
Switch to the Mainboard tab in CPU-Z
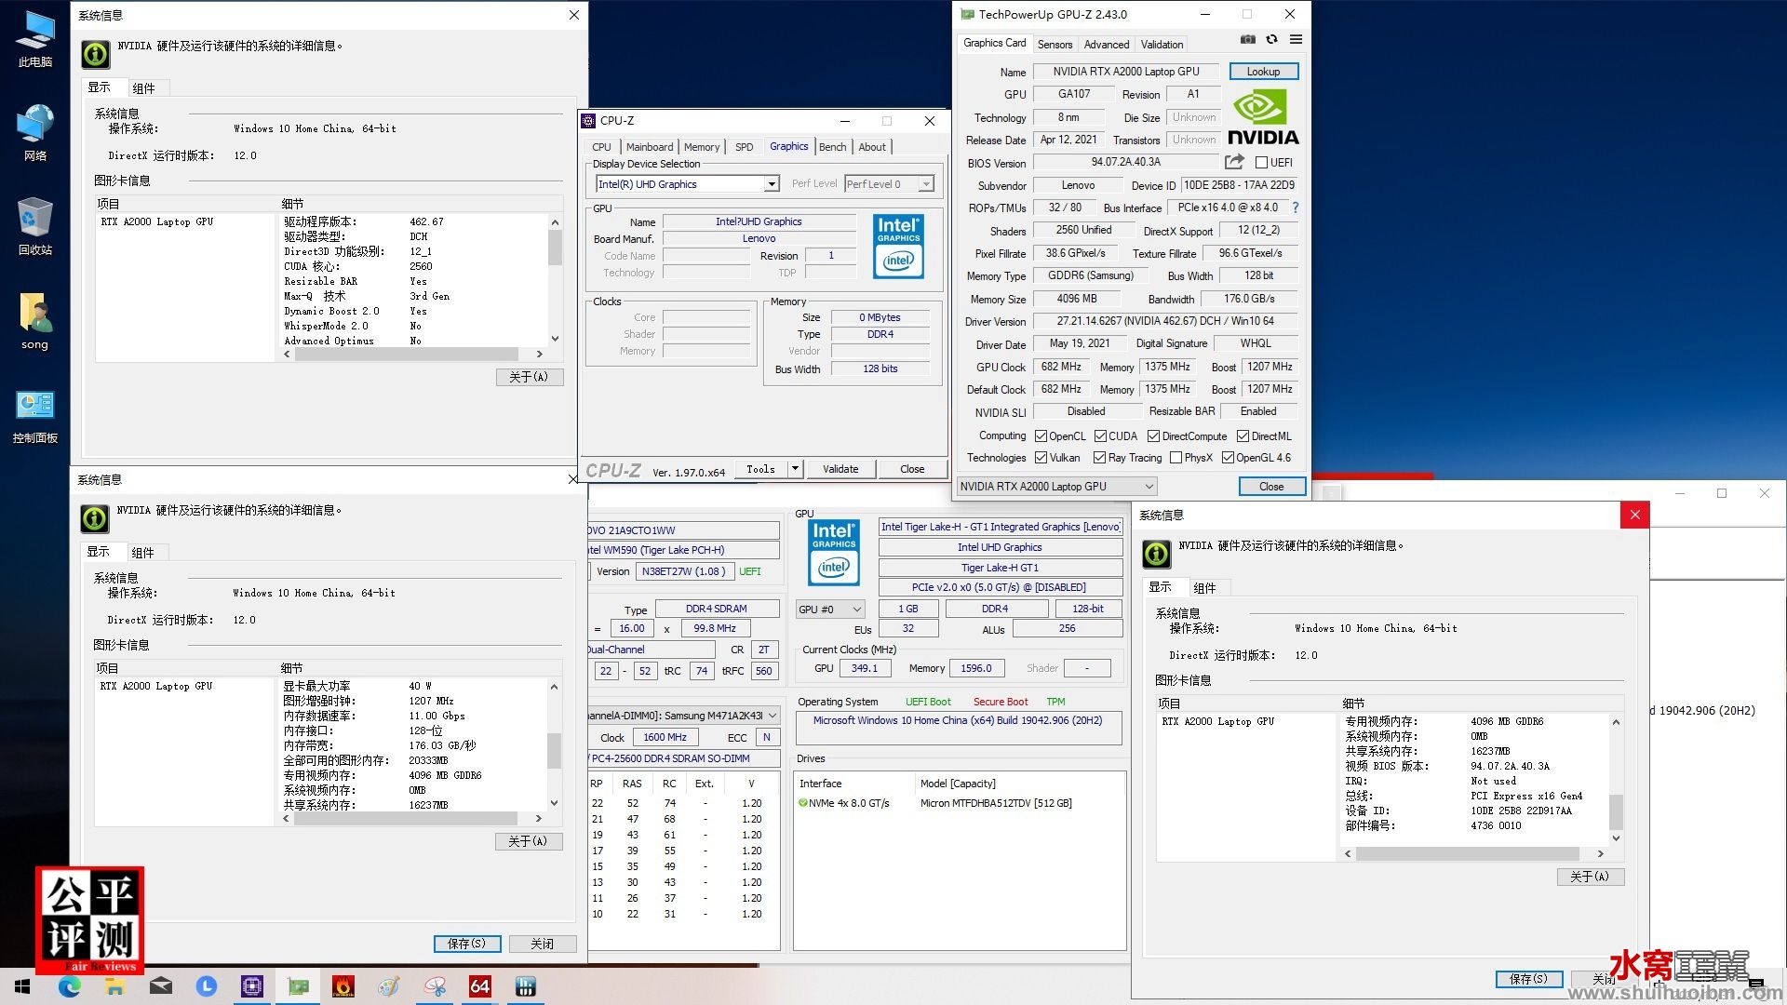point(650,147)
